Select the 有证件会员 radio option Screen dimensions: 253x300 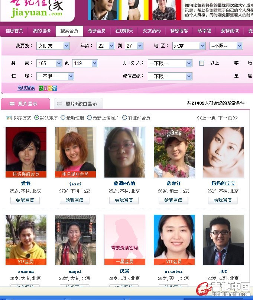click(x=125, y=118)
